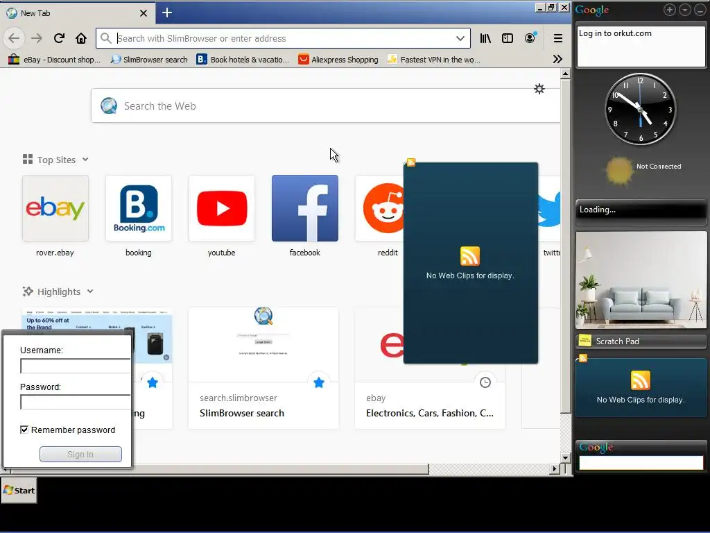Screen dimensions: 710x533
Task: Open the eBay Discount shop bookmark
Action: point(54,60)
